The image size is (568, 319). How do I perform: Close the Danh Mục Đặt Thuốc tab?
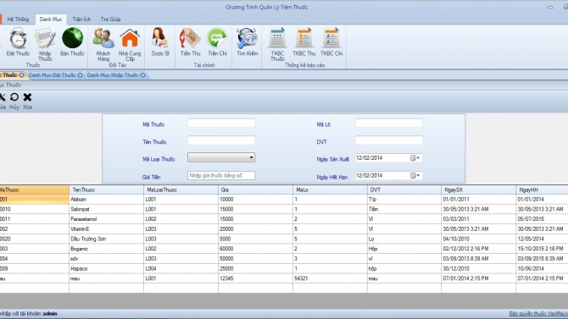coord(80,75)
